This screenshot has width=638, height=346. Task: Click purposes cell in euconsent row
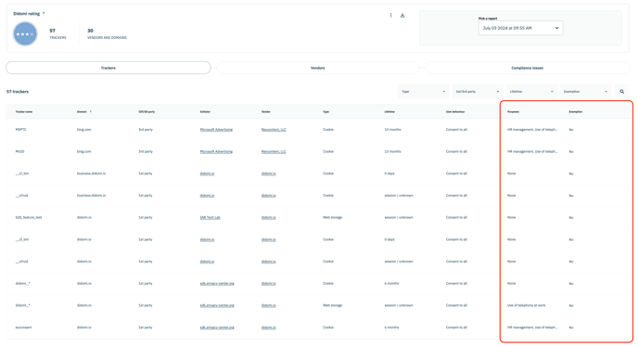[532, 327]
